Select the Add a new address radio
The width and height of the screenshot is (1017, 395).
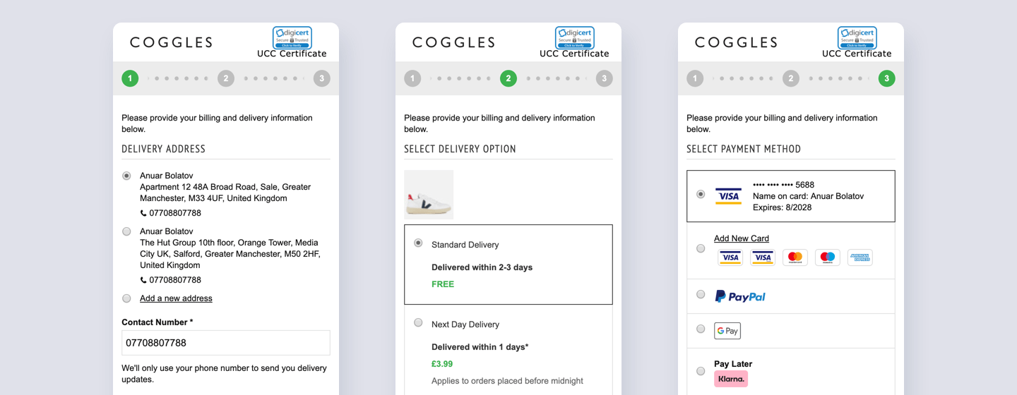point(126,298)
